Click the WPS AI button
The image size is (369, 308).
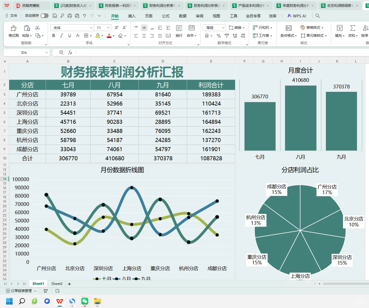point(297,16)
